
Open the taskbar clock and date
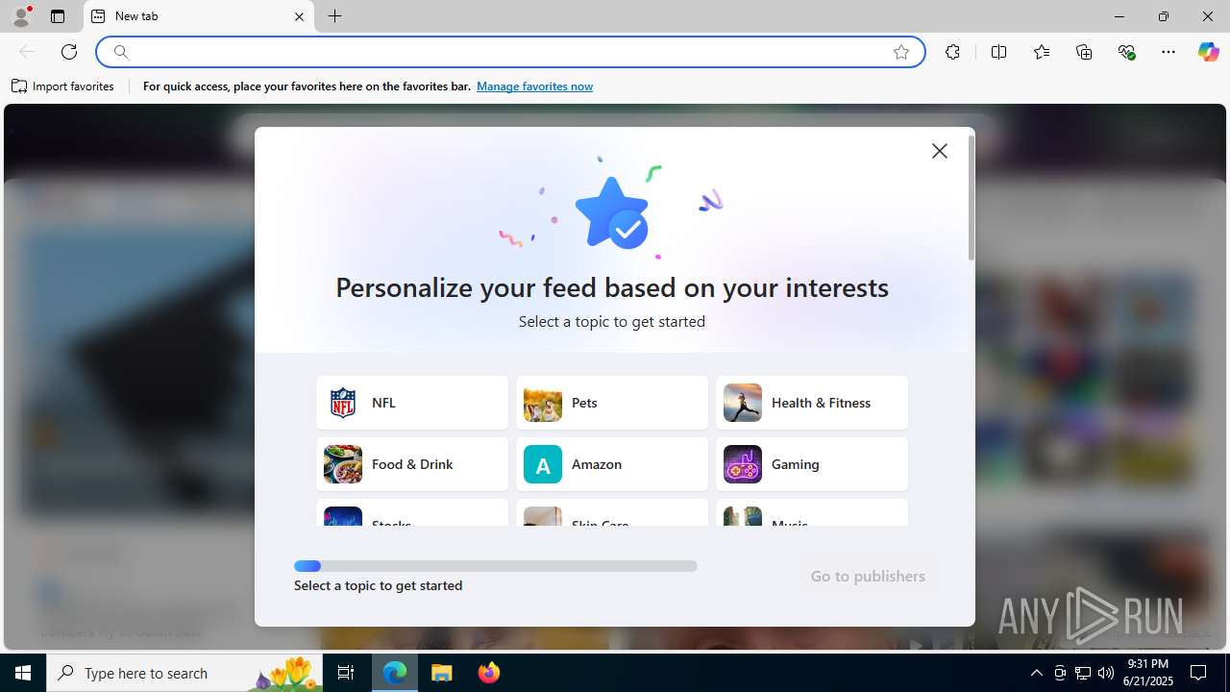point(1147,673)
